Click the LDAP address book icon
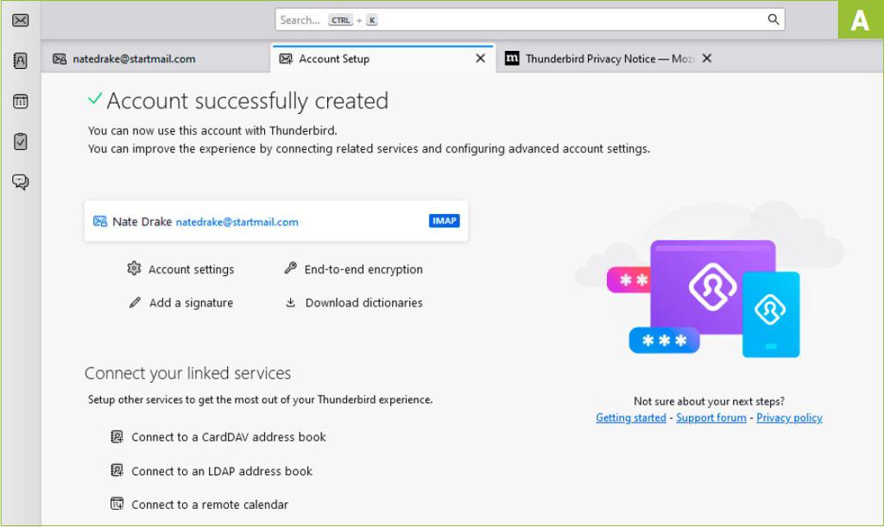 pyautogui.click(x=117, y=470)
